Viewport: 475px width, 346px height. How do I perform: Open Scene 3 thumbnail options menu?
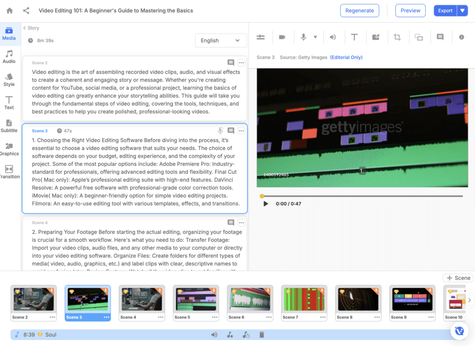click(106, 317)
